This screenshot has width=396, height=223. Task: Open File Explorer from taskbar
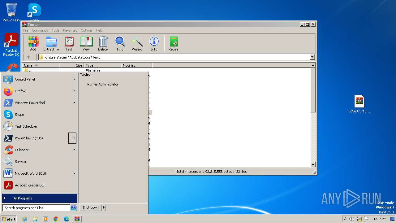35,219
